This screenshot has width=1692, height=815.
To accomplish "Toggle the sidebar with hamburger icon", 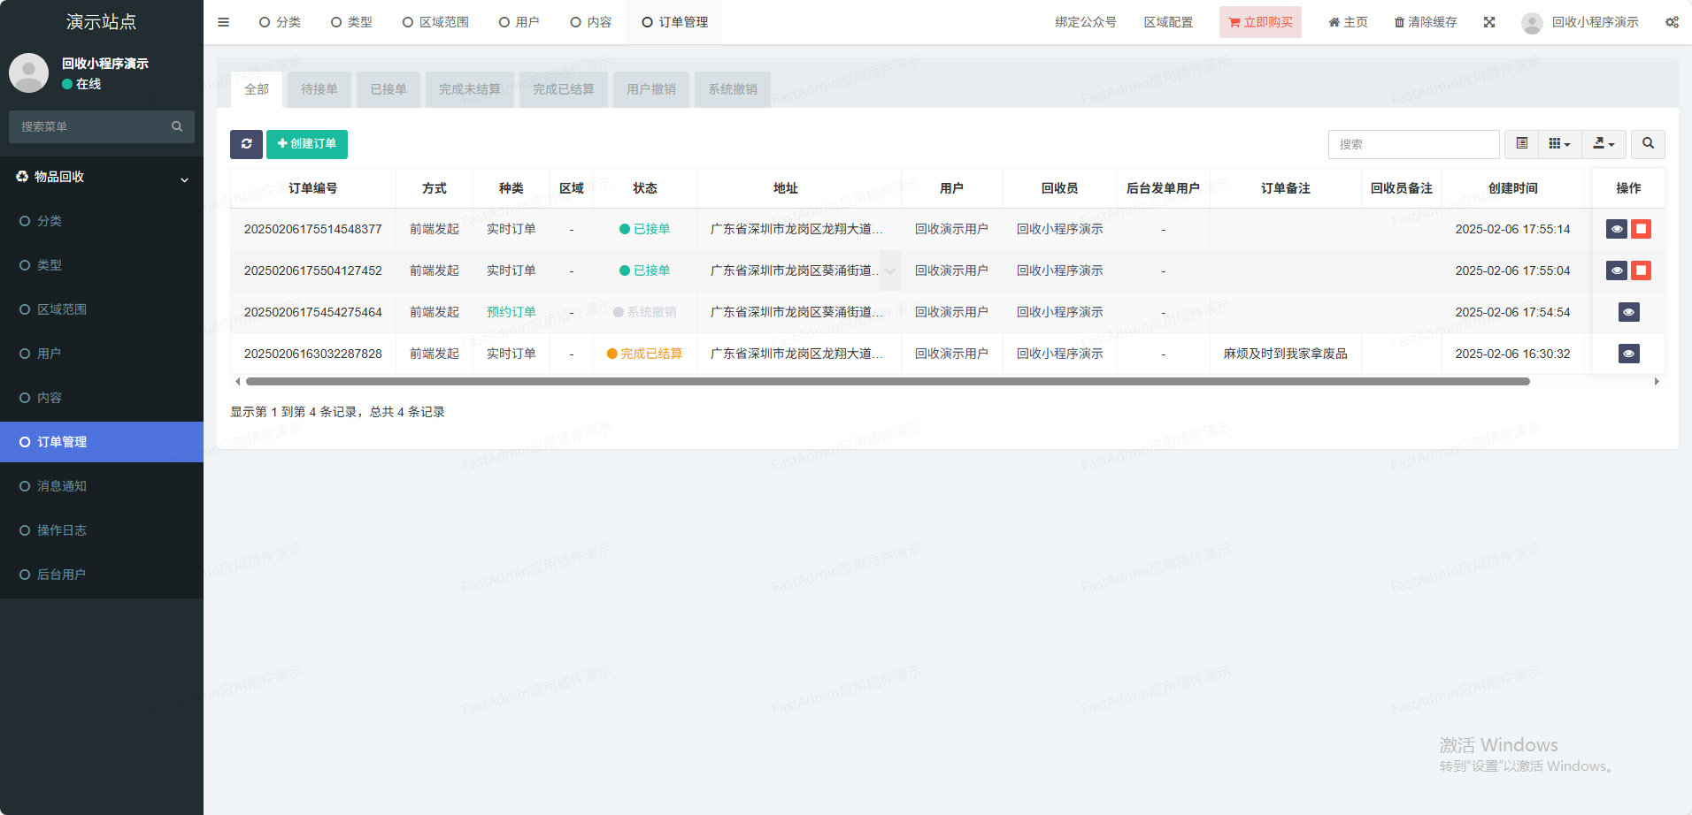I will (224, 22).
